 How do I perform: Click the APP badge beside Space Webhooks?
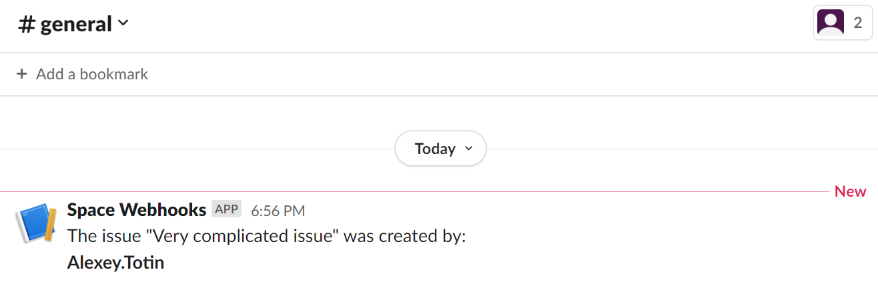(x=226, y=209)
